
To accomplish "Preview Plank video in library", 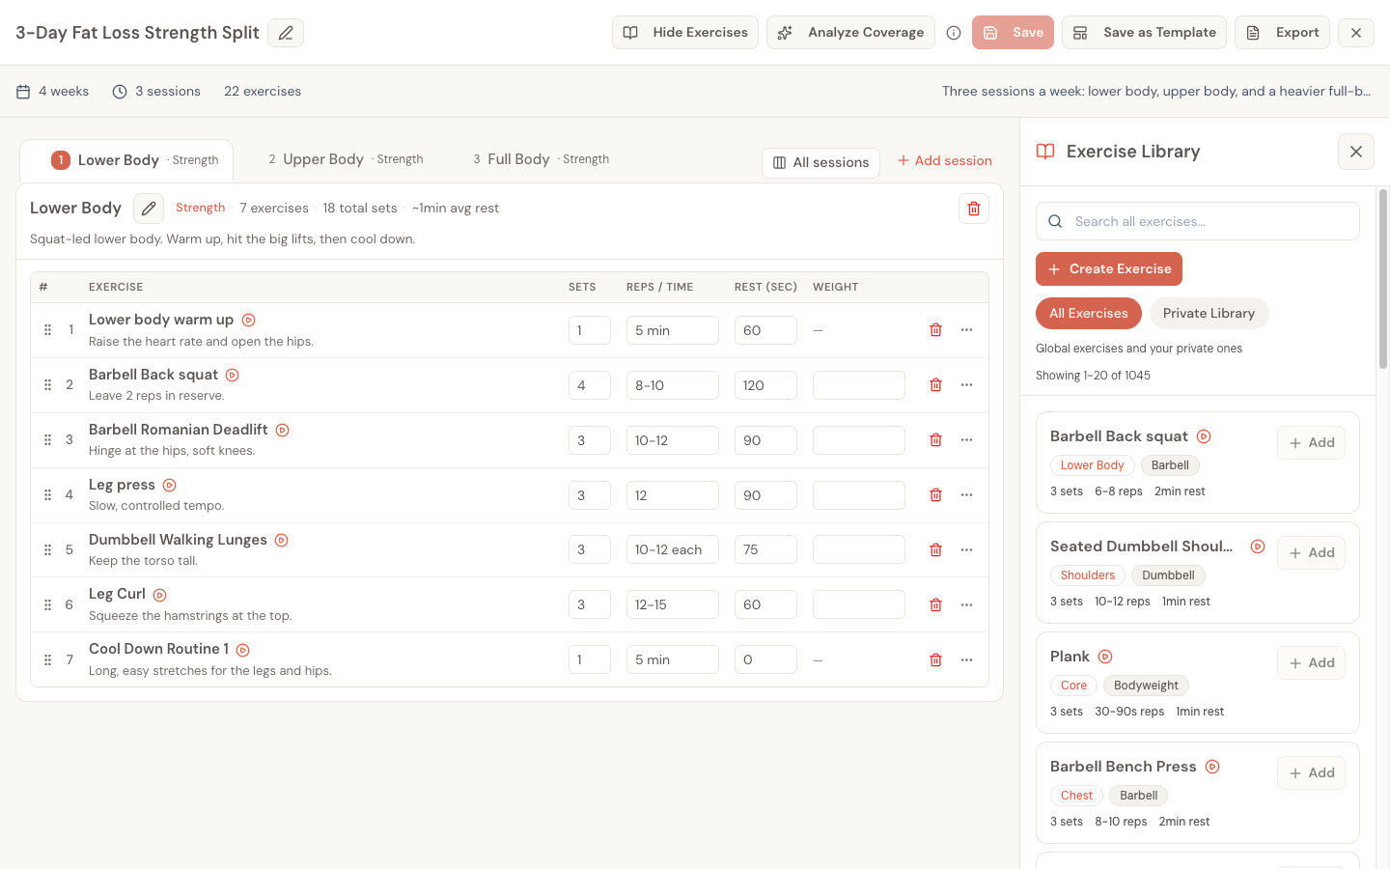I will coord(1105,657).
